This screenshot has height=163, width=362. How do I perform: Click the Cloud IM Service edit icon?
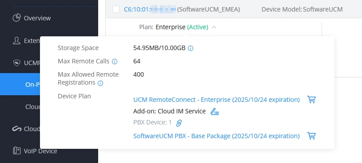[215, 112]
